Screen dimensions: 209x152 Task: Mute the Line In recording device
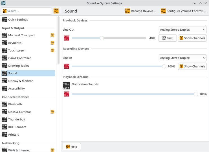[67, 66]
